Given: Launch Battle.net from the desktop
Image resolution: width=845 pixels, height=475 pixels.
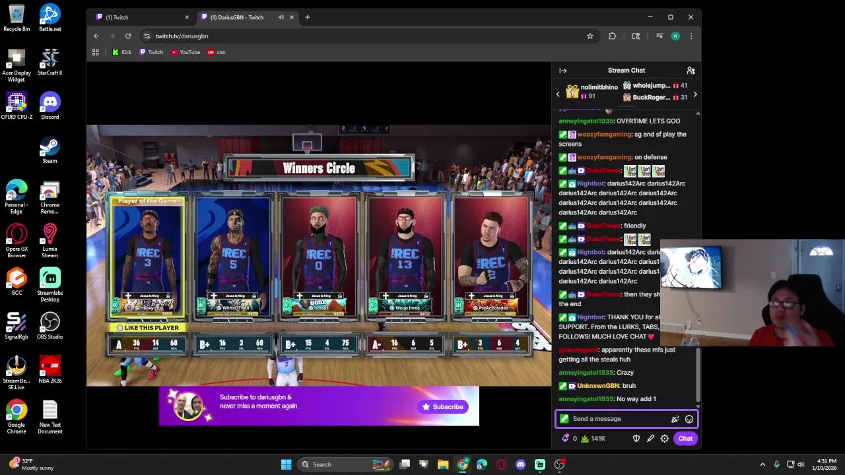Looking at the screenshot, I should tap(50, 18).
